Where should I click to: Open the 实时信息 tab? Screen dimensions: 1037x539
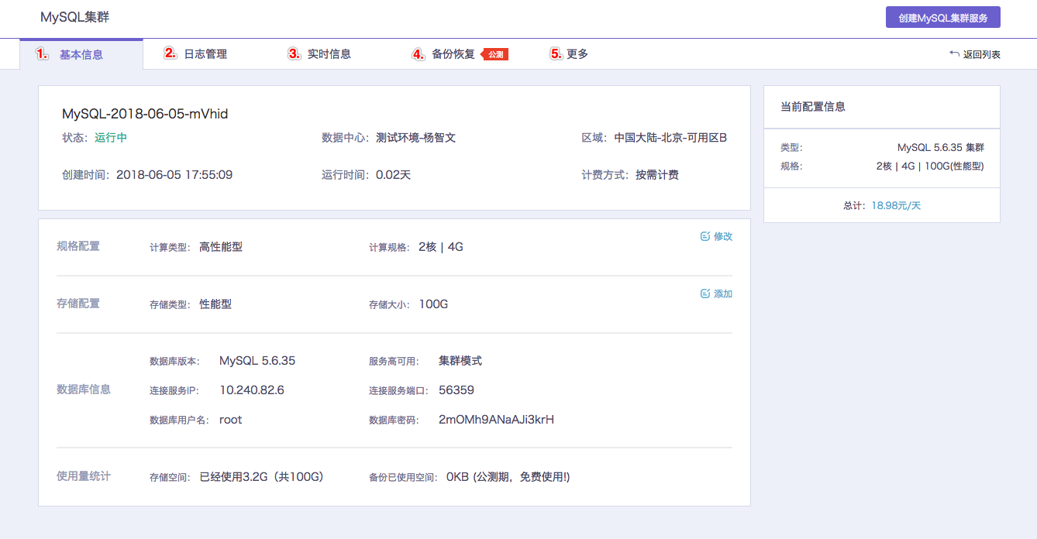329,54
